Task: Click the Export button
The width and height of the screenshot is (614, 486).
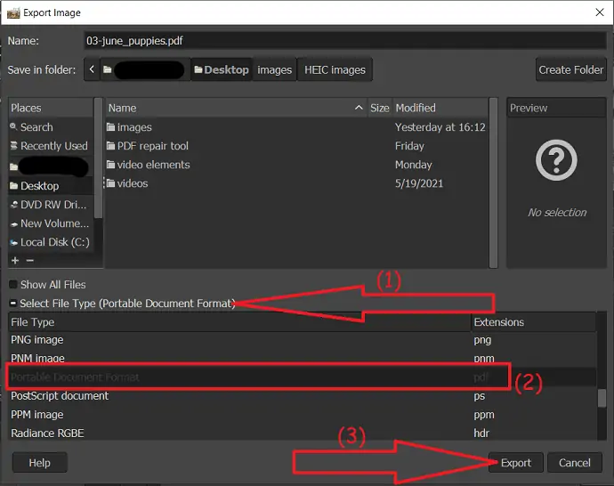Action: (515, 463)
